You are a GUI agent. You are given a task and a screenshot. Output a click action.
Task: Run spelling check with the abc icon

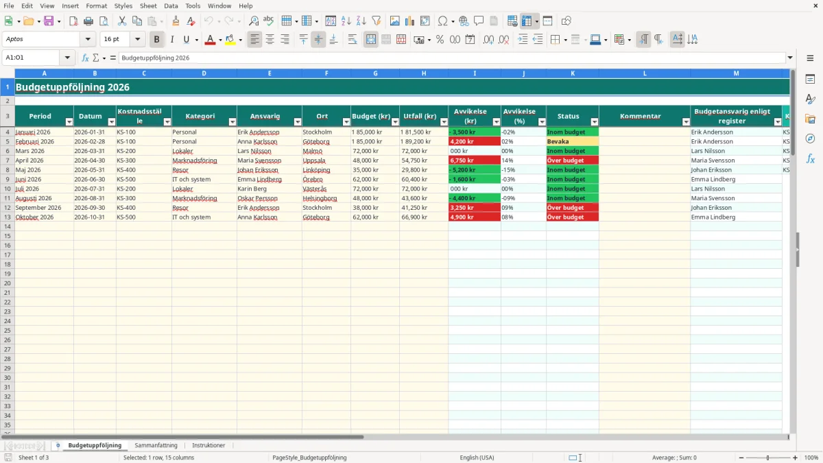[x=268, y=21]
